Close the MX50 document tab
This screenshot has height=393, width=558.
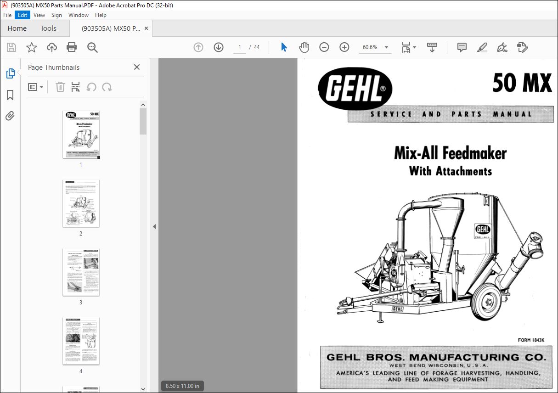147,28
